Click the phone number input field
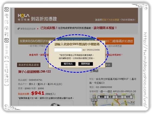 (x=68, y=50)
